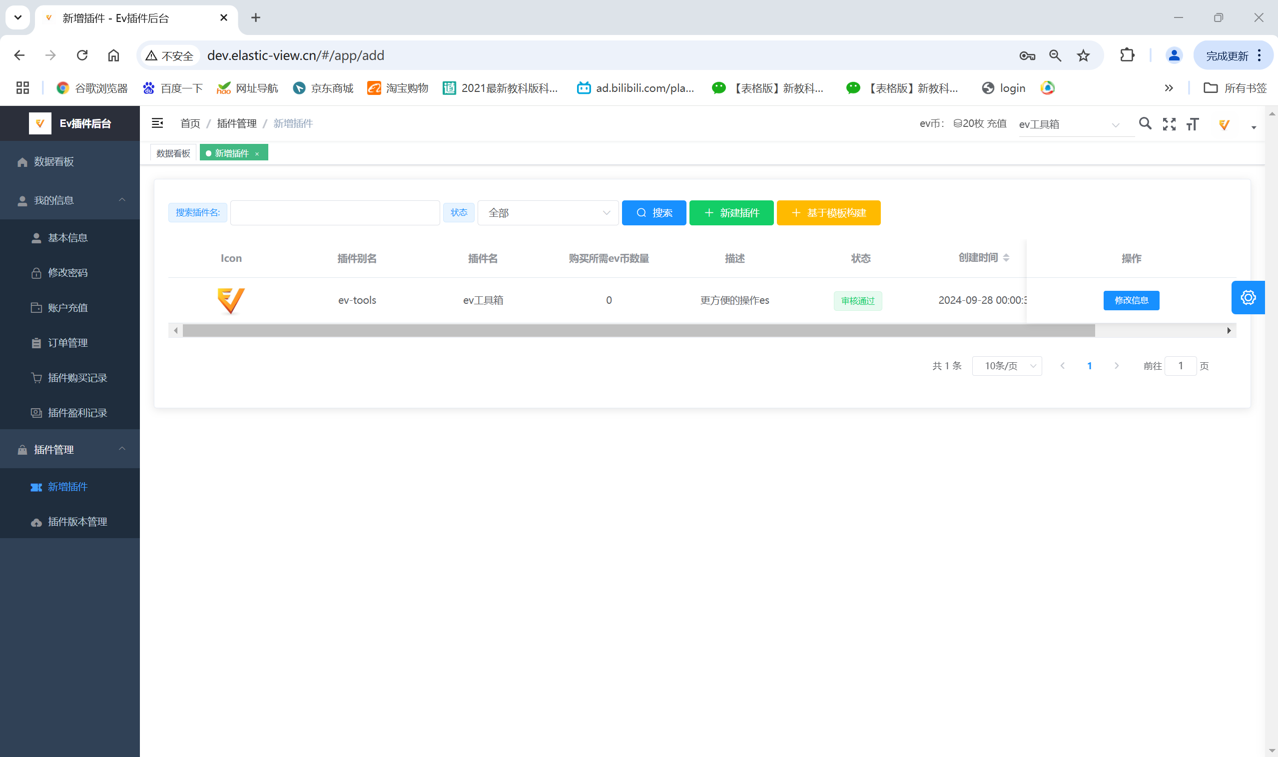Open the 淘宝购物 bookmark

coord(398,88)
